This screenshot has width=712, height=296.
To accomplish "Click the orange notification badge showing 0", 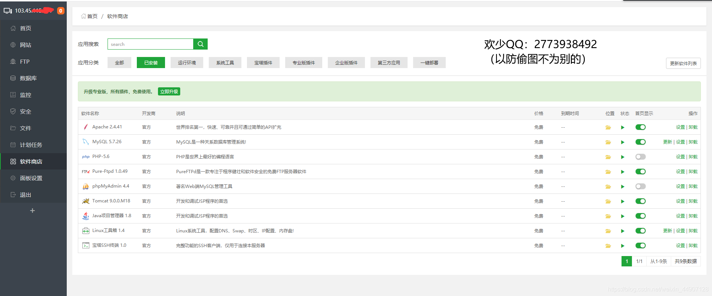I will point(61,11).
